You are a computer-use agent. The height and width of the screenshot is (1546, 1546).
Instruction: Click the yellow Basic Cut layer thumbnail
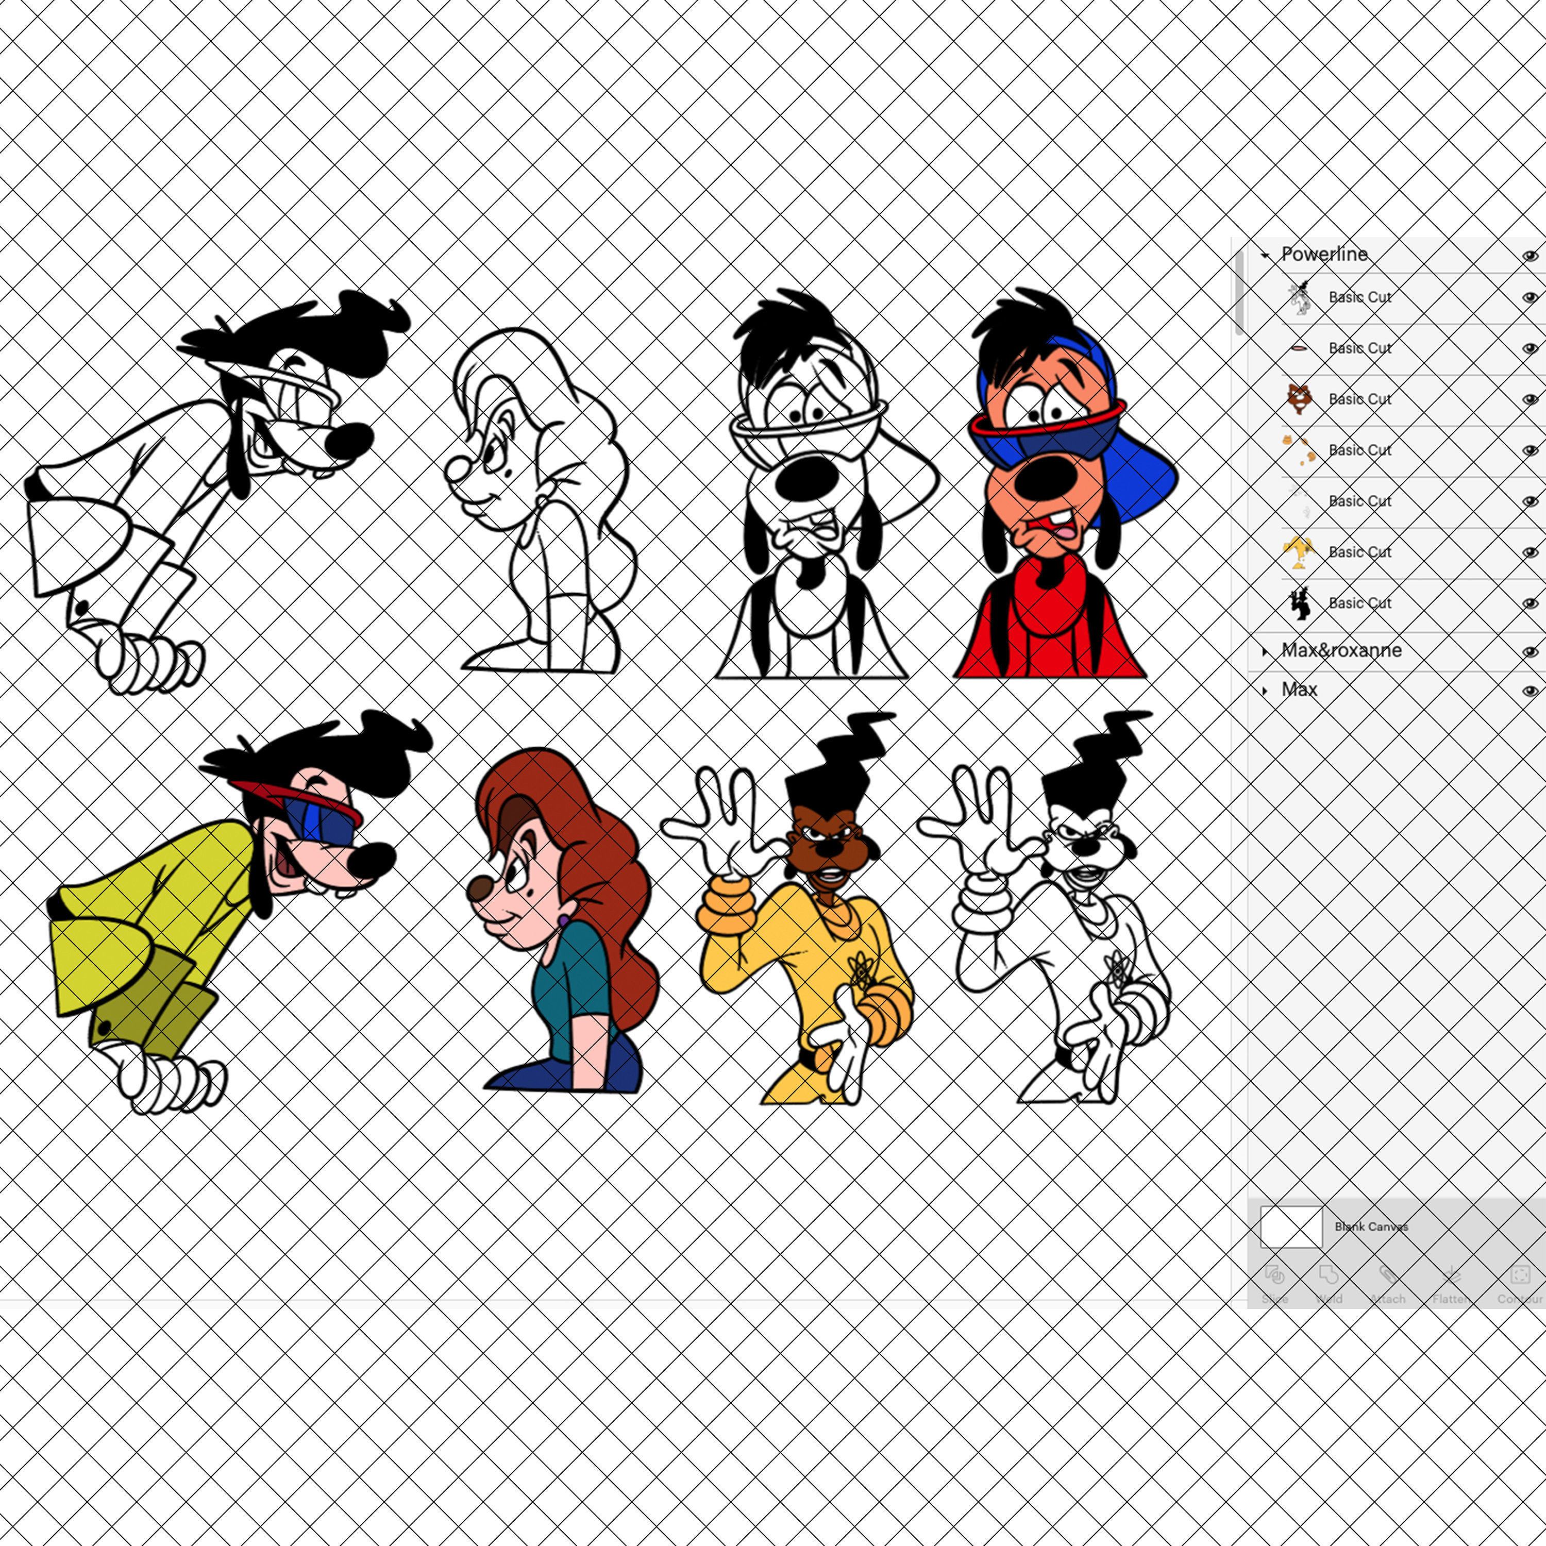point(1300,551)
